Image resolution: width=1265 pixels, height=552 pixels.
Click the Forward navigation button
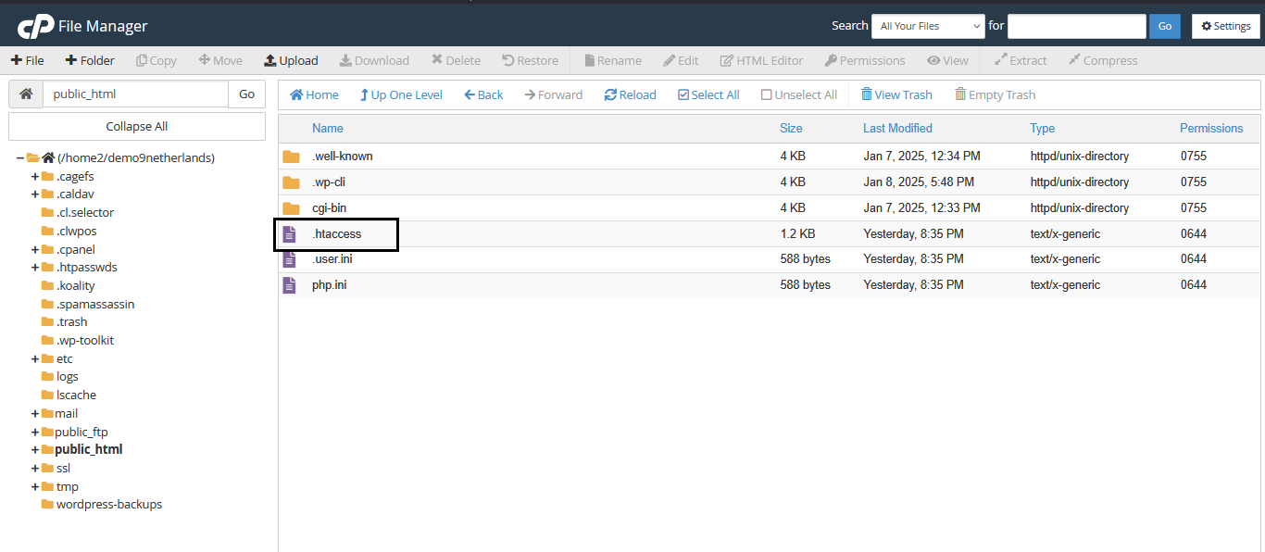pyautogui.click(x=553, y=94)
